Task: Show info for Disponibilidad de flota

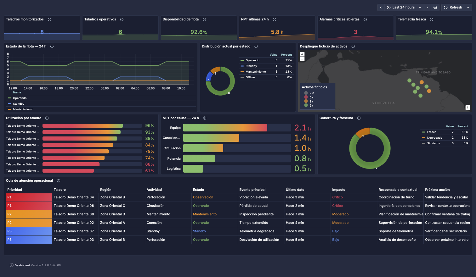Action: [204, 19]
